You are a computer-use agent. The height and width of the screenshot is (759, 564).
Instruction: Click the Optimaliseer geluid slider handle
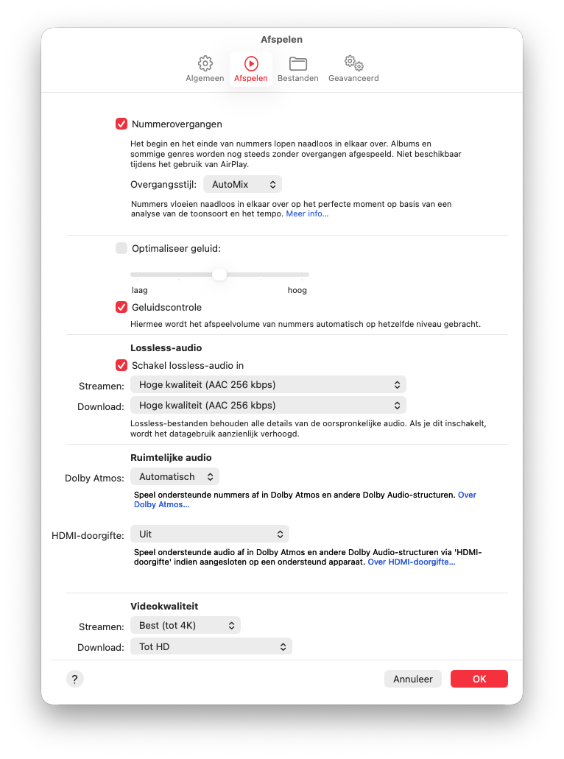coord(219,275)
